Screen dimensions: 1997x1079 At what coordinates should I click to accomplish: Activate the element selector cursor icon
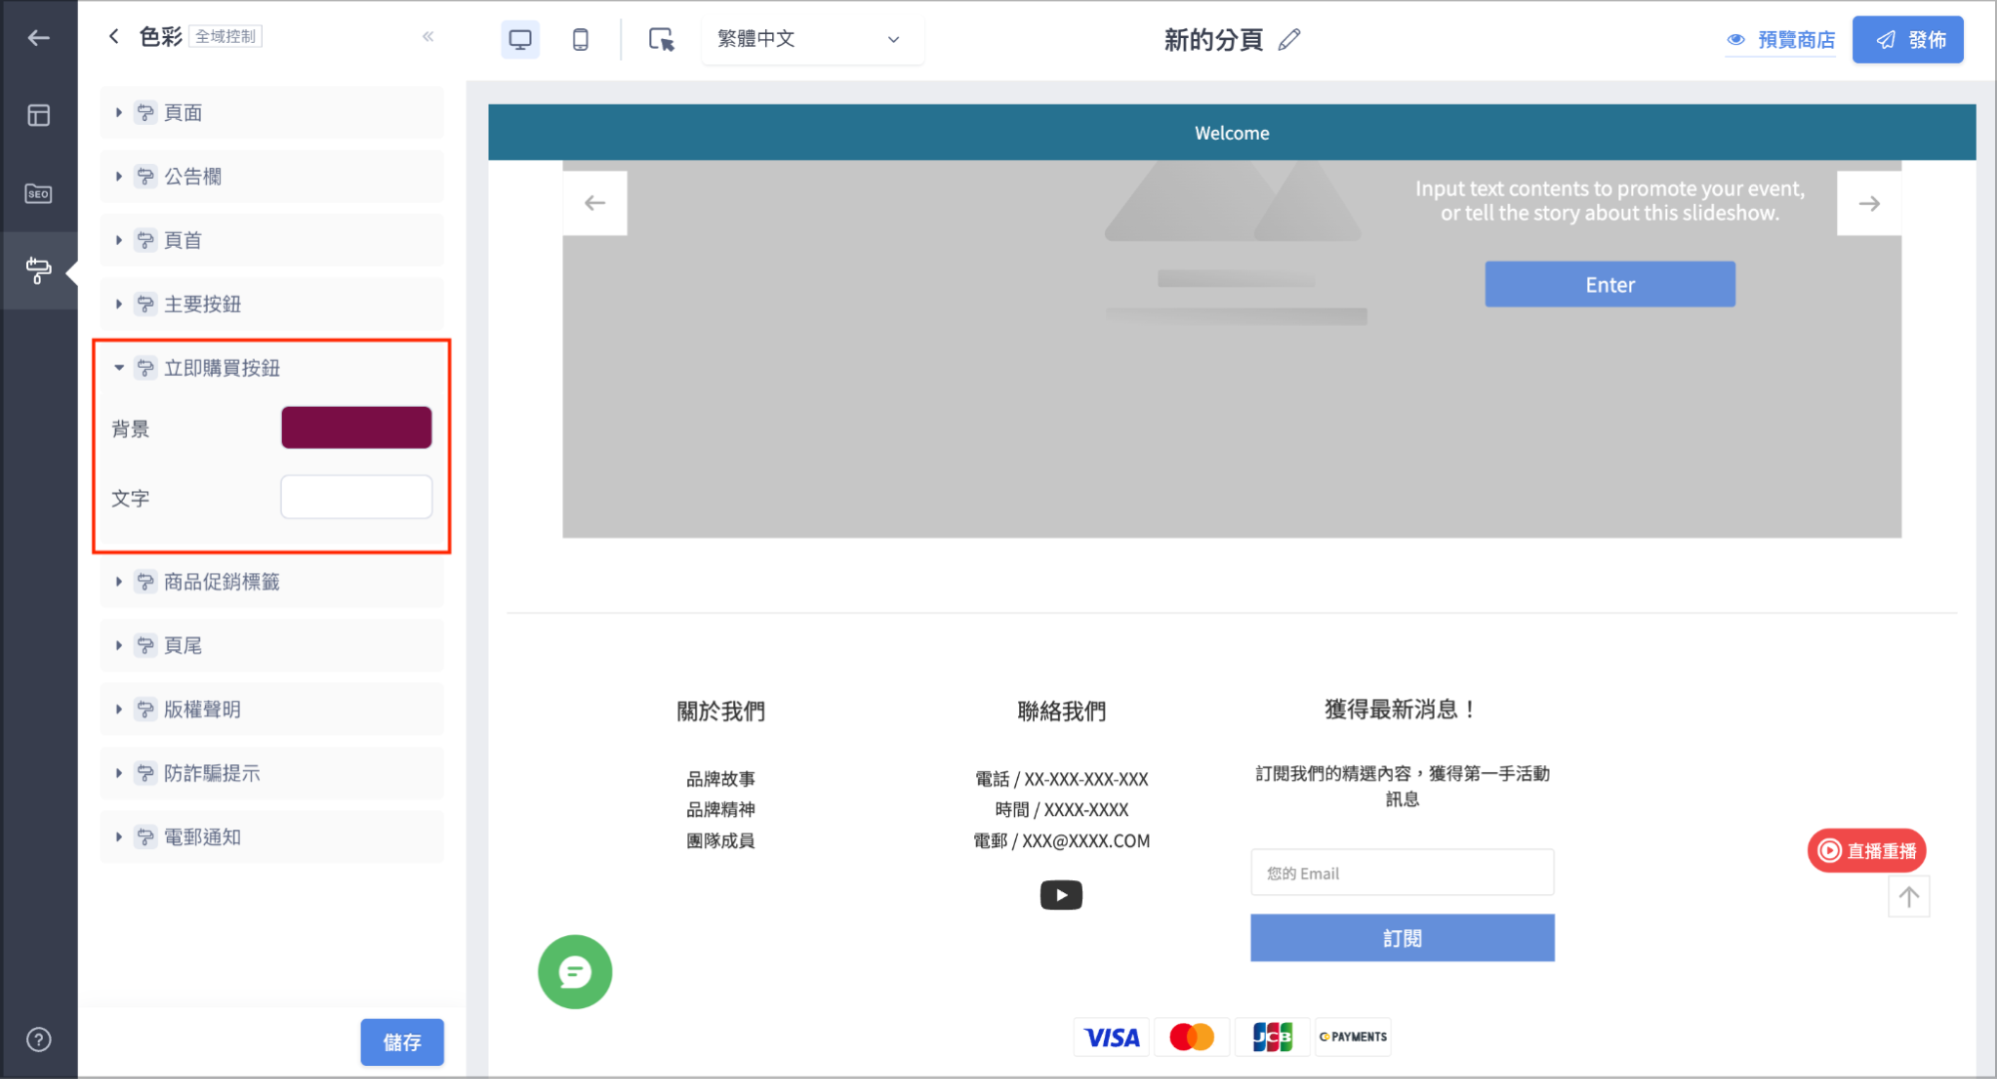[661, 39]
